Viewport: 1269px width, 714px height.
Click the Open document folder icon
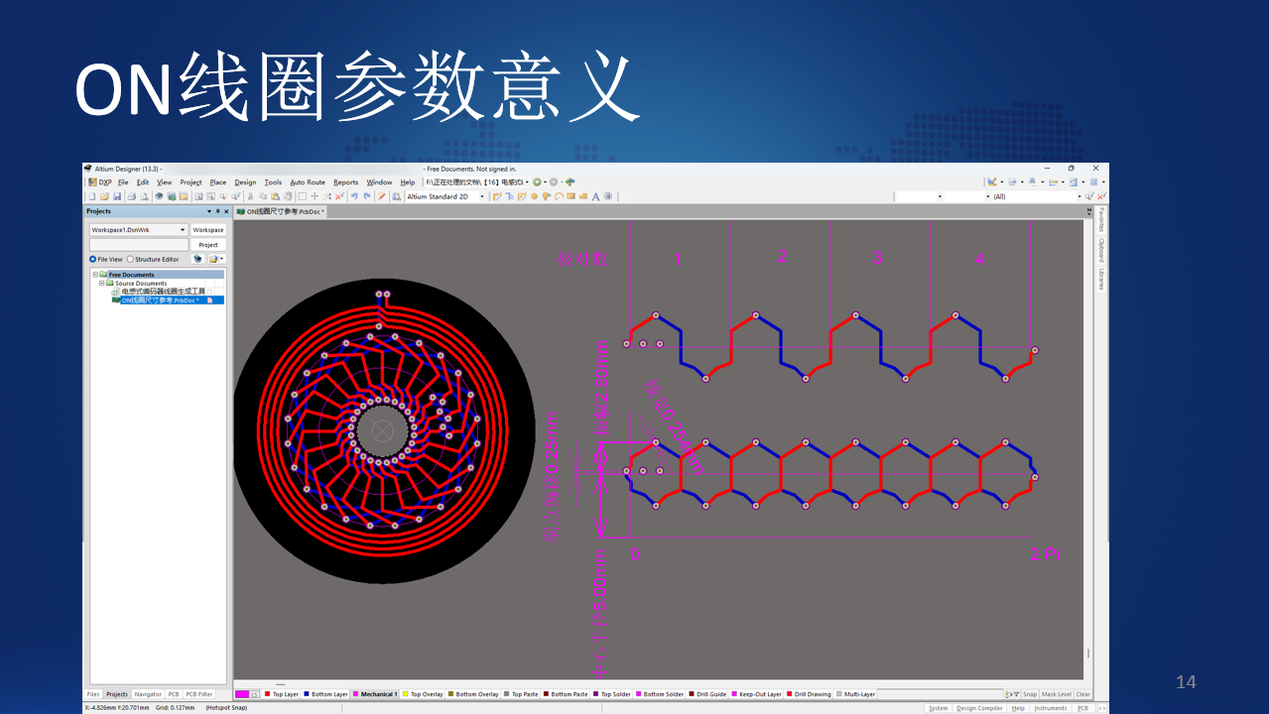click(104, 196)
